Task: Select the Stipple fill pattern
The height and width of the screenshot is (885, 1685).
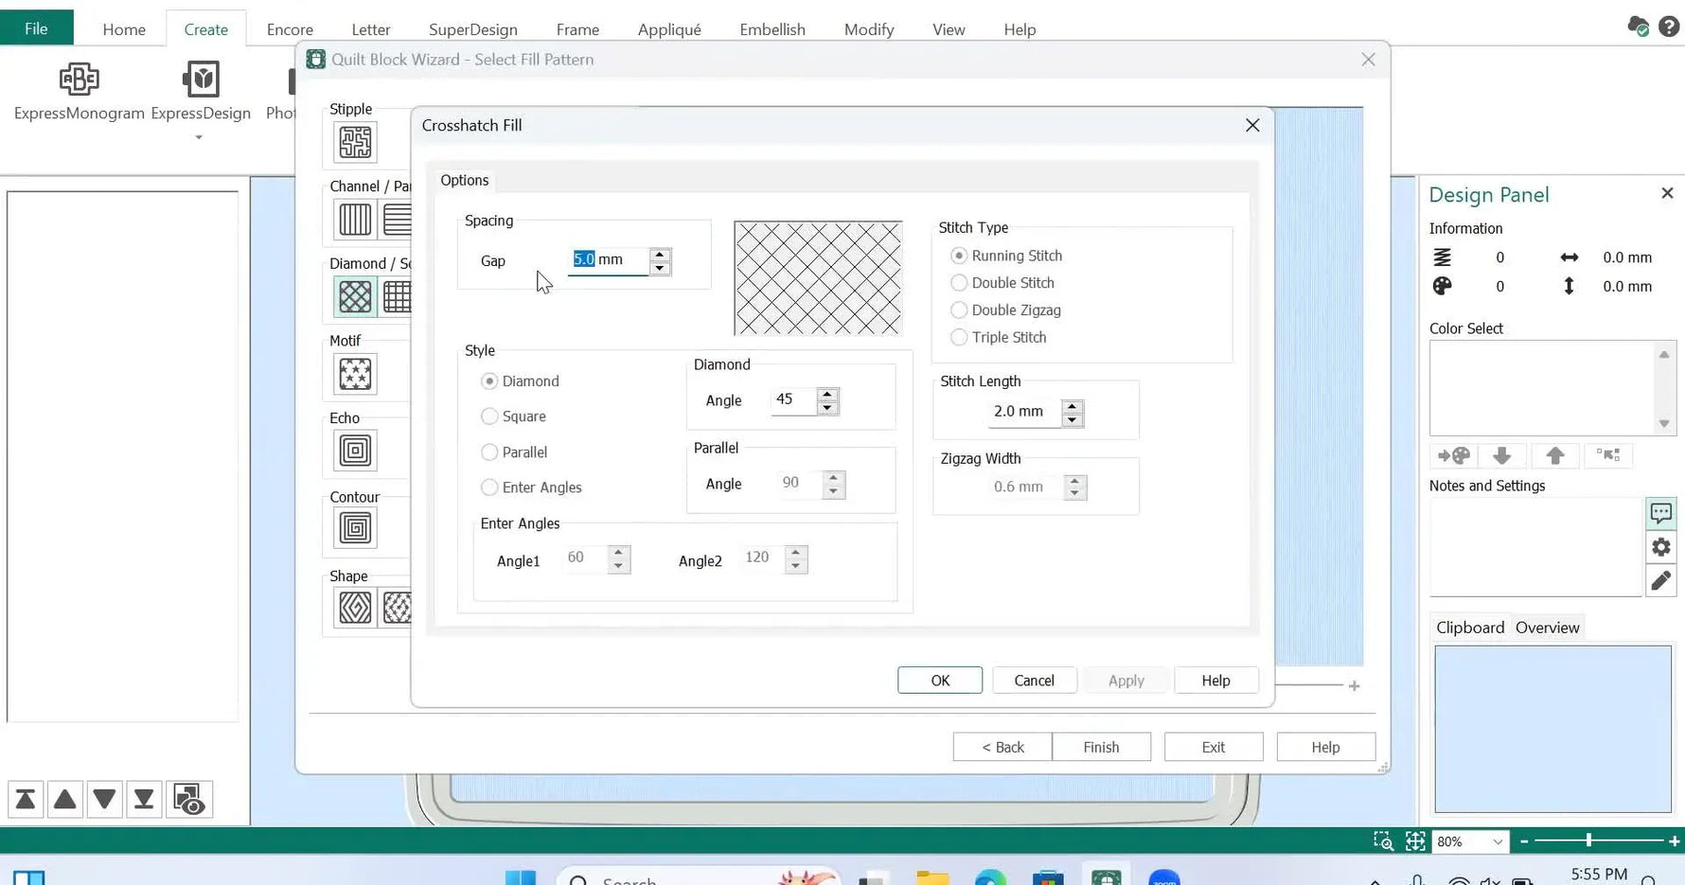Action: tap(356, 142)
